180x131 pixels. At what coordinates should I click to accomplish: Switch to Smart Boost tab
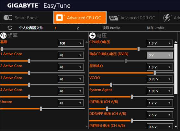tap(27, 18)
